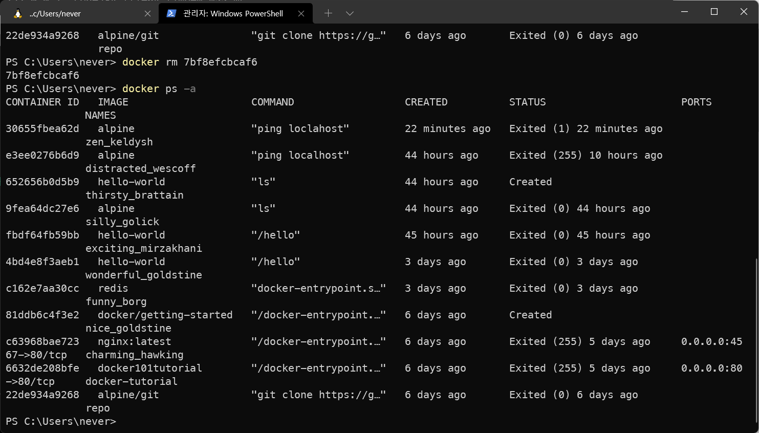Click the NAMES column header
Screen dimensions: 759x433
coord(101,115)
